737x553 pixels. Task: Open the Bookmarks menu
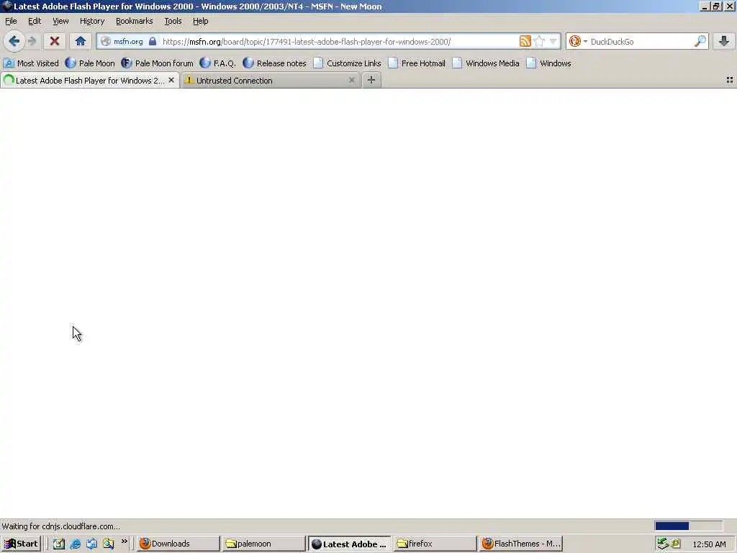click(x=135, y=21)
